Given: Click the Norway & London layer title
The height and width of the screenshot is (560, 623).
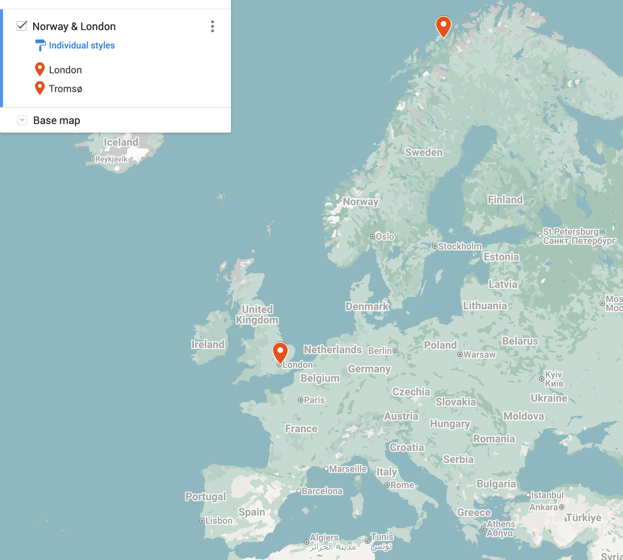Looking at the screenshot, I should point(74,26).
